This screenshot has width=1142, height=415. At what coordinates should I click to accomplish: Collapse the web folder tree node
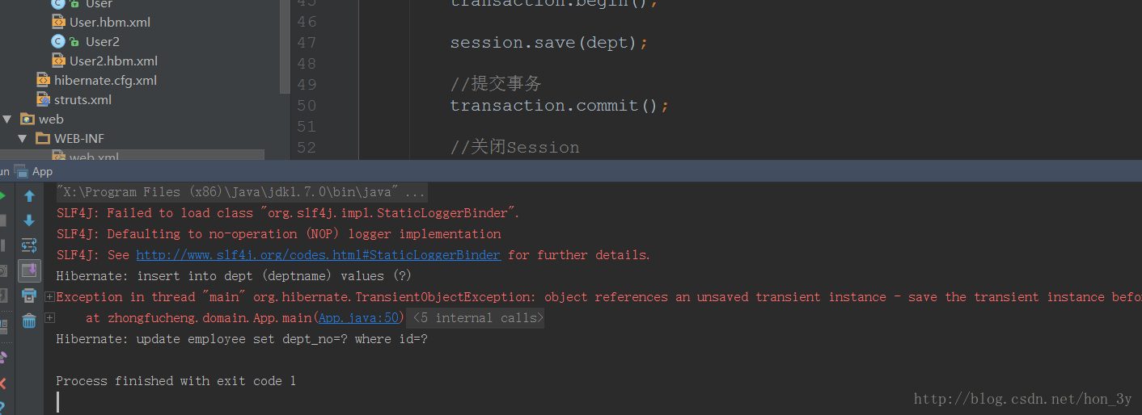click(7, 119)
